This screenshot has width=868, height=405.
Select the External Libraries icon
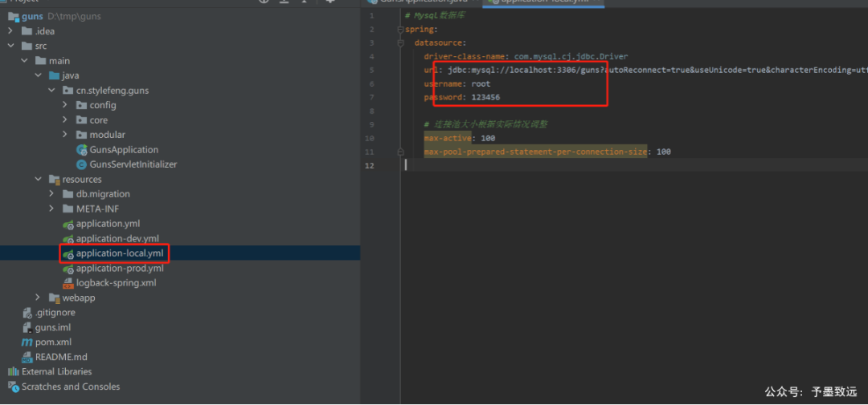coord(14,372)
